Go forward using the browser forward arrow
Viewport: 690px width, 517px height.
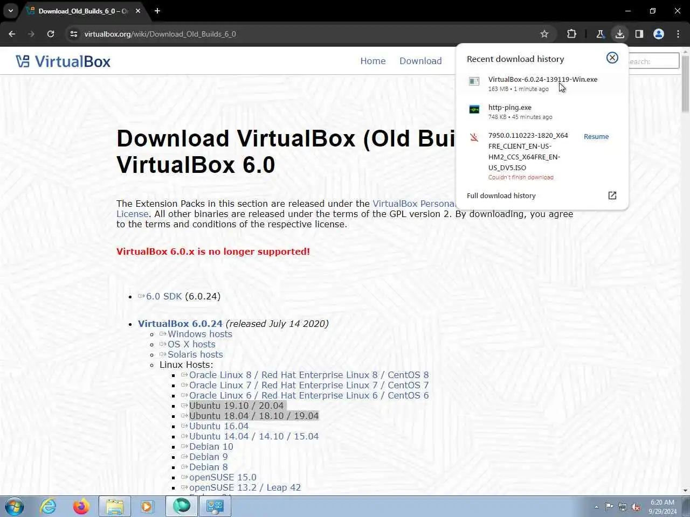(31, 34)
